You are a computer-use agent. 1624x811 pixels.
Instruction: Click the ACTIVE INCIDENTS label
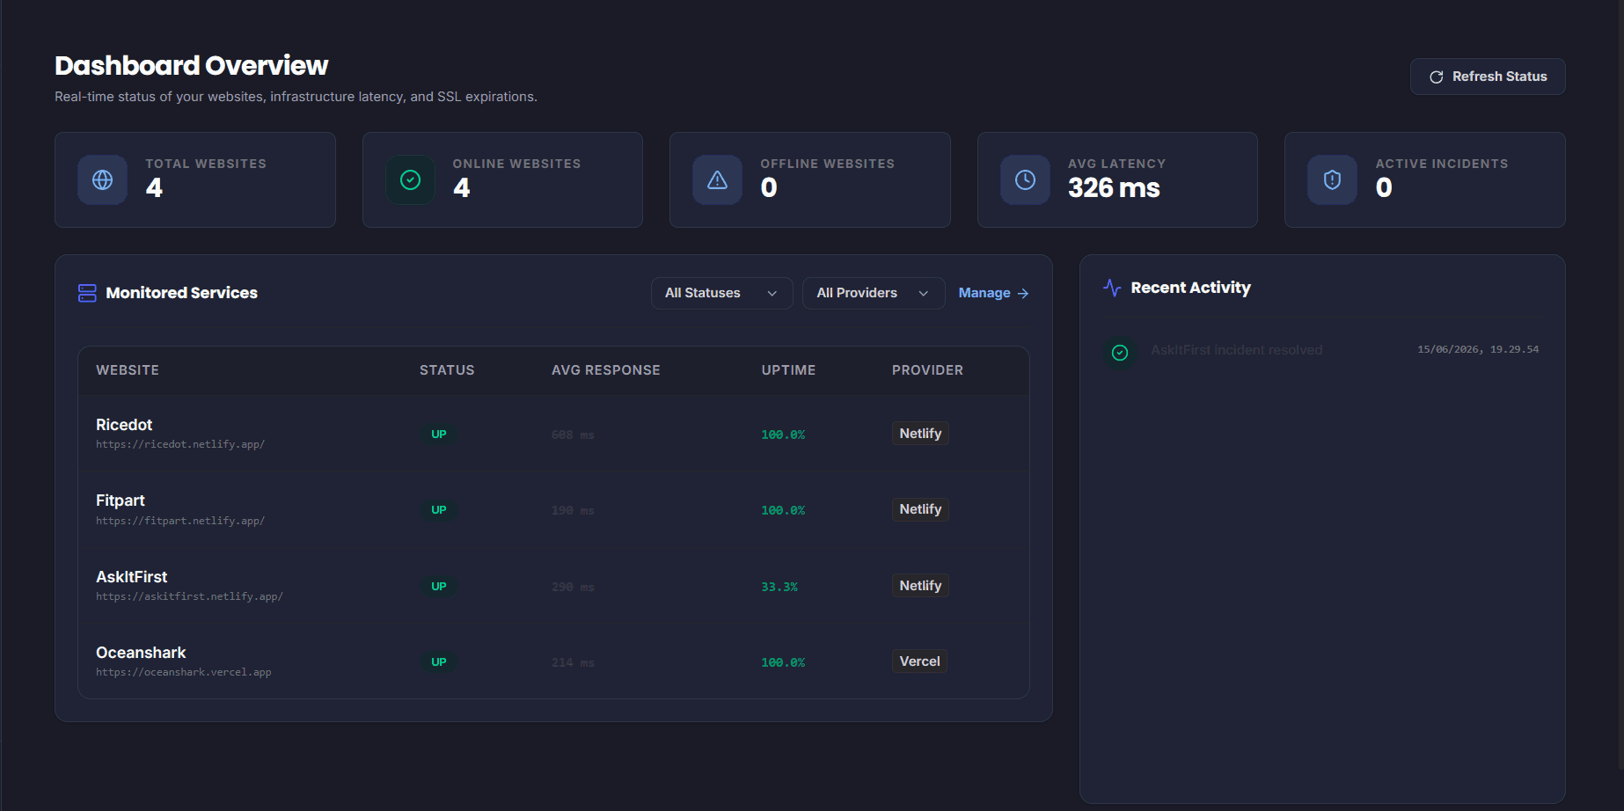(1441, 164)
